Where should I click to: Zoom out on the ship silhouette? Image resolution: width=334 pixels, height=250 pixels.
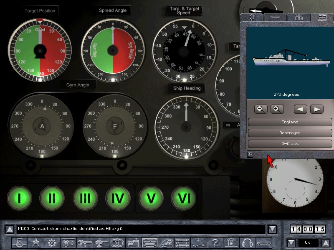(261, 109)
